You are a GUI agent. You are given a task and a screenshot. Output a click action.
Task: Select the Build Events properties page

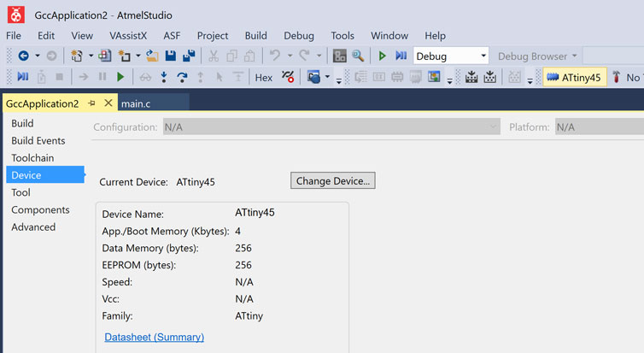tap(38, 140)
